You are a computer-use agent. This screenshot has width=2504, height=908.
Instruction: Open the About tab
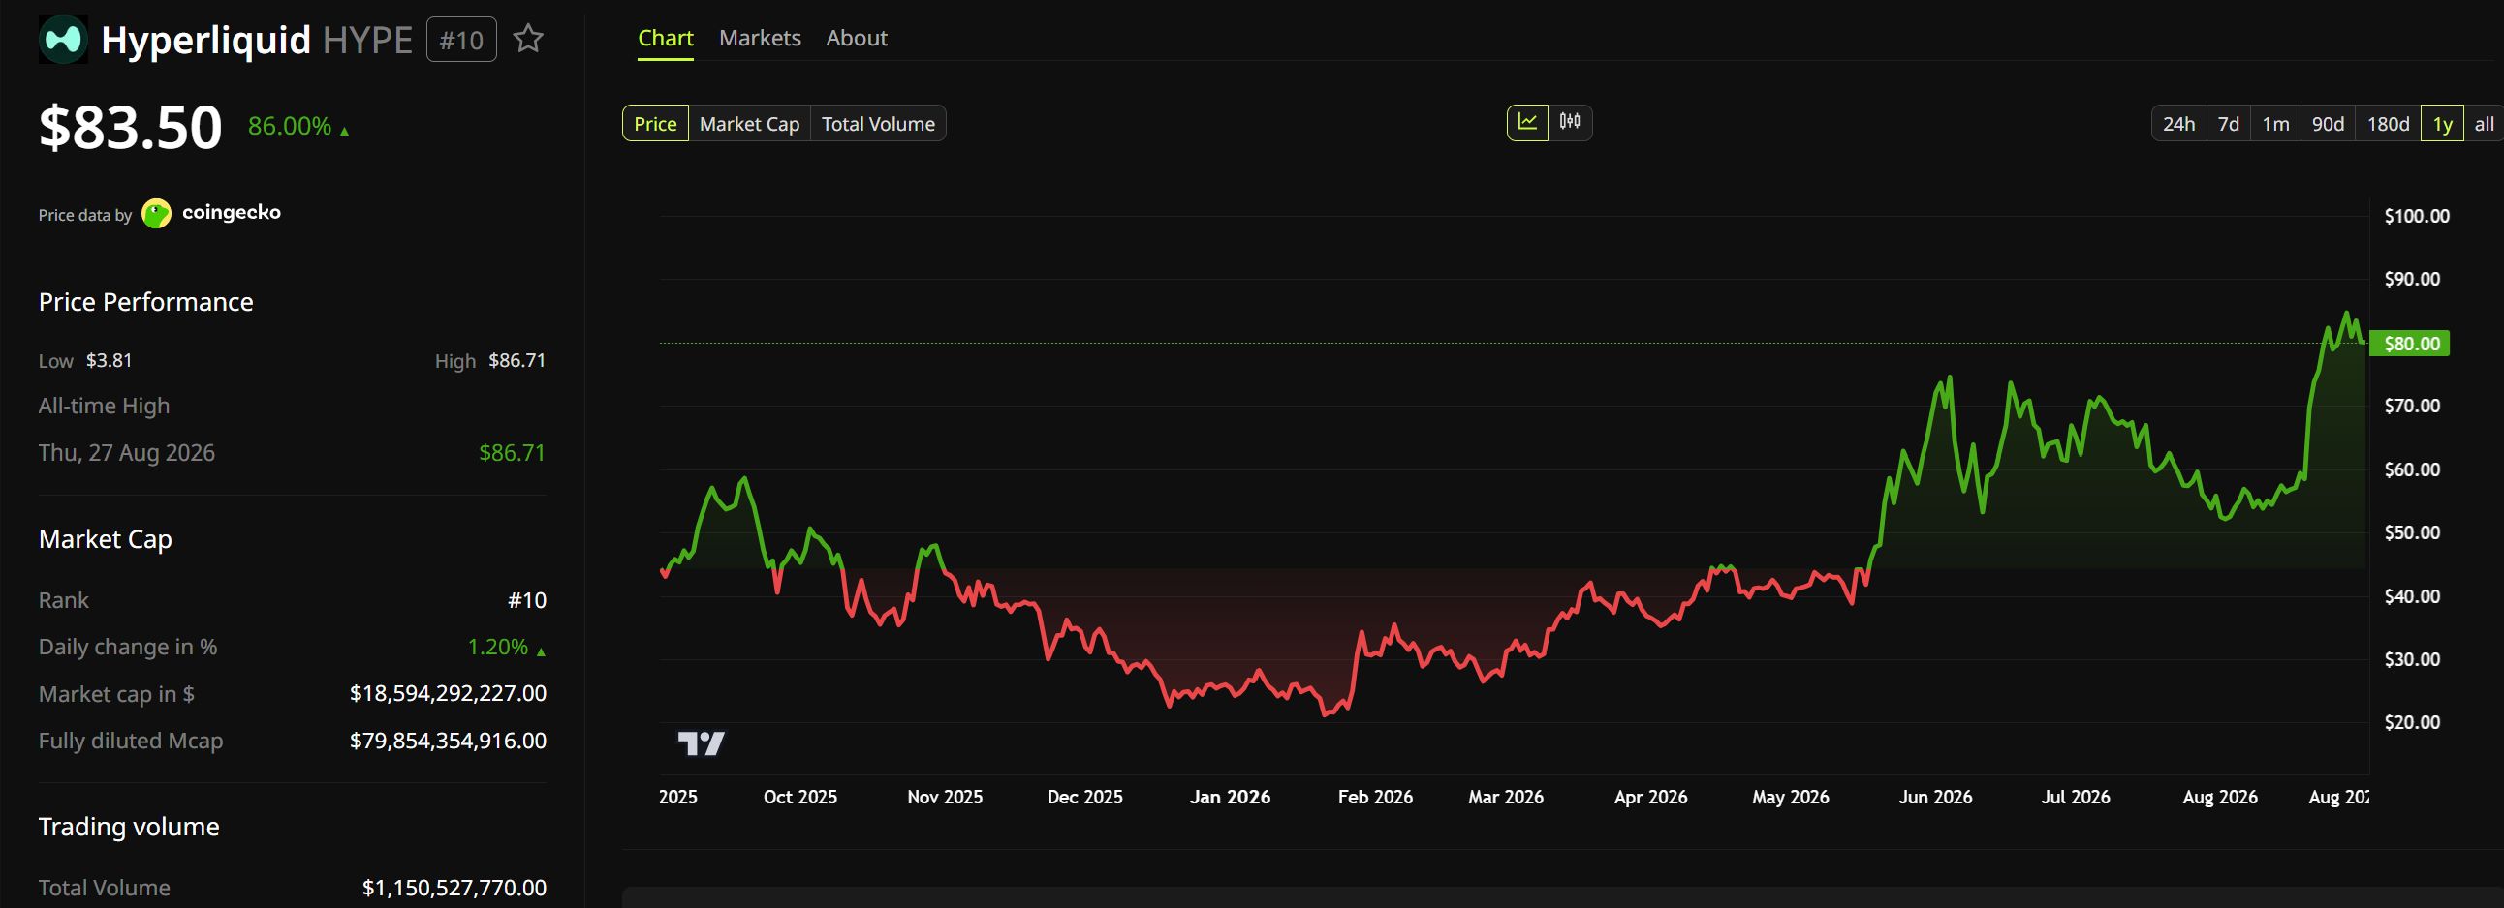pyautogui.click(x=857, y=38)
